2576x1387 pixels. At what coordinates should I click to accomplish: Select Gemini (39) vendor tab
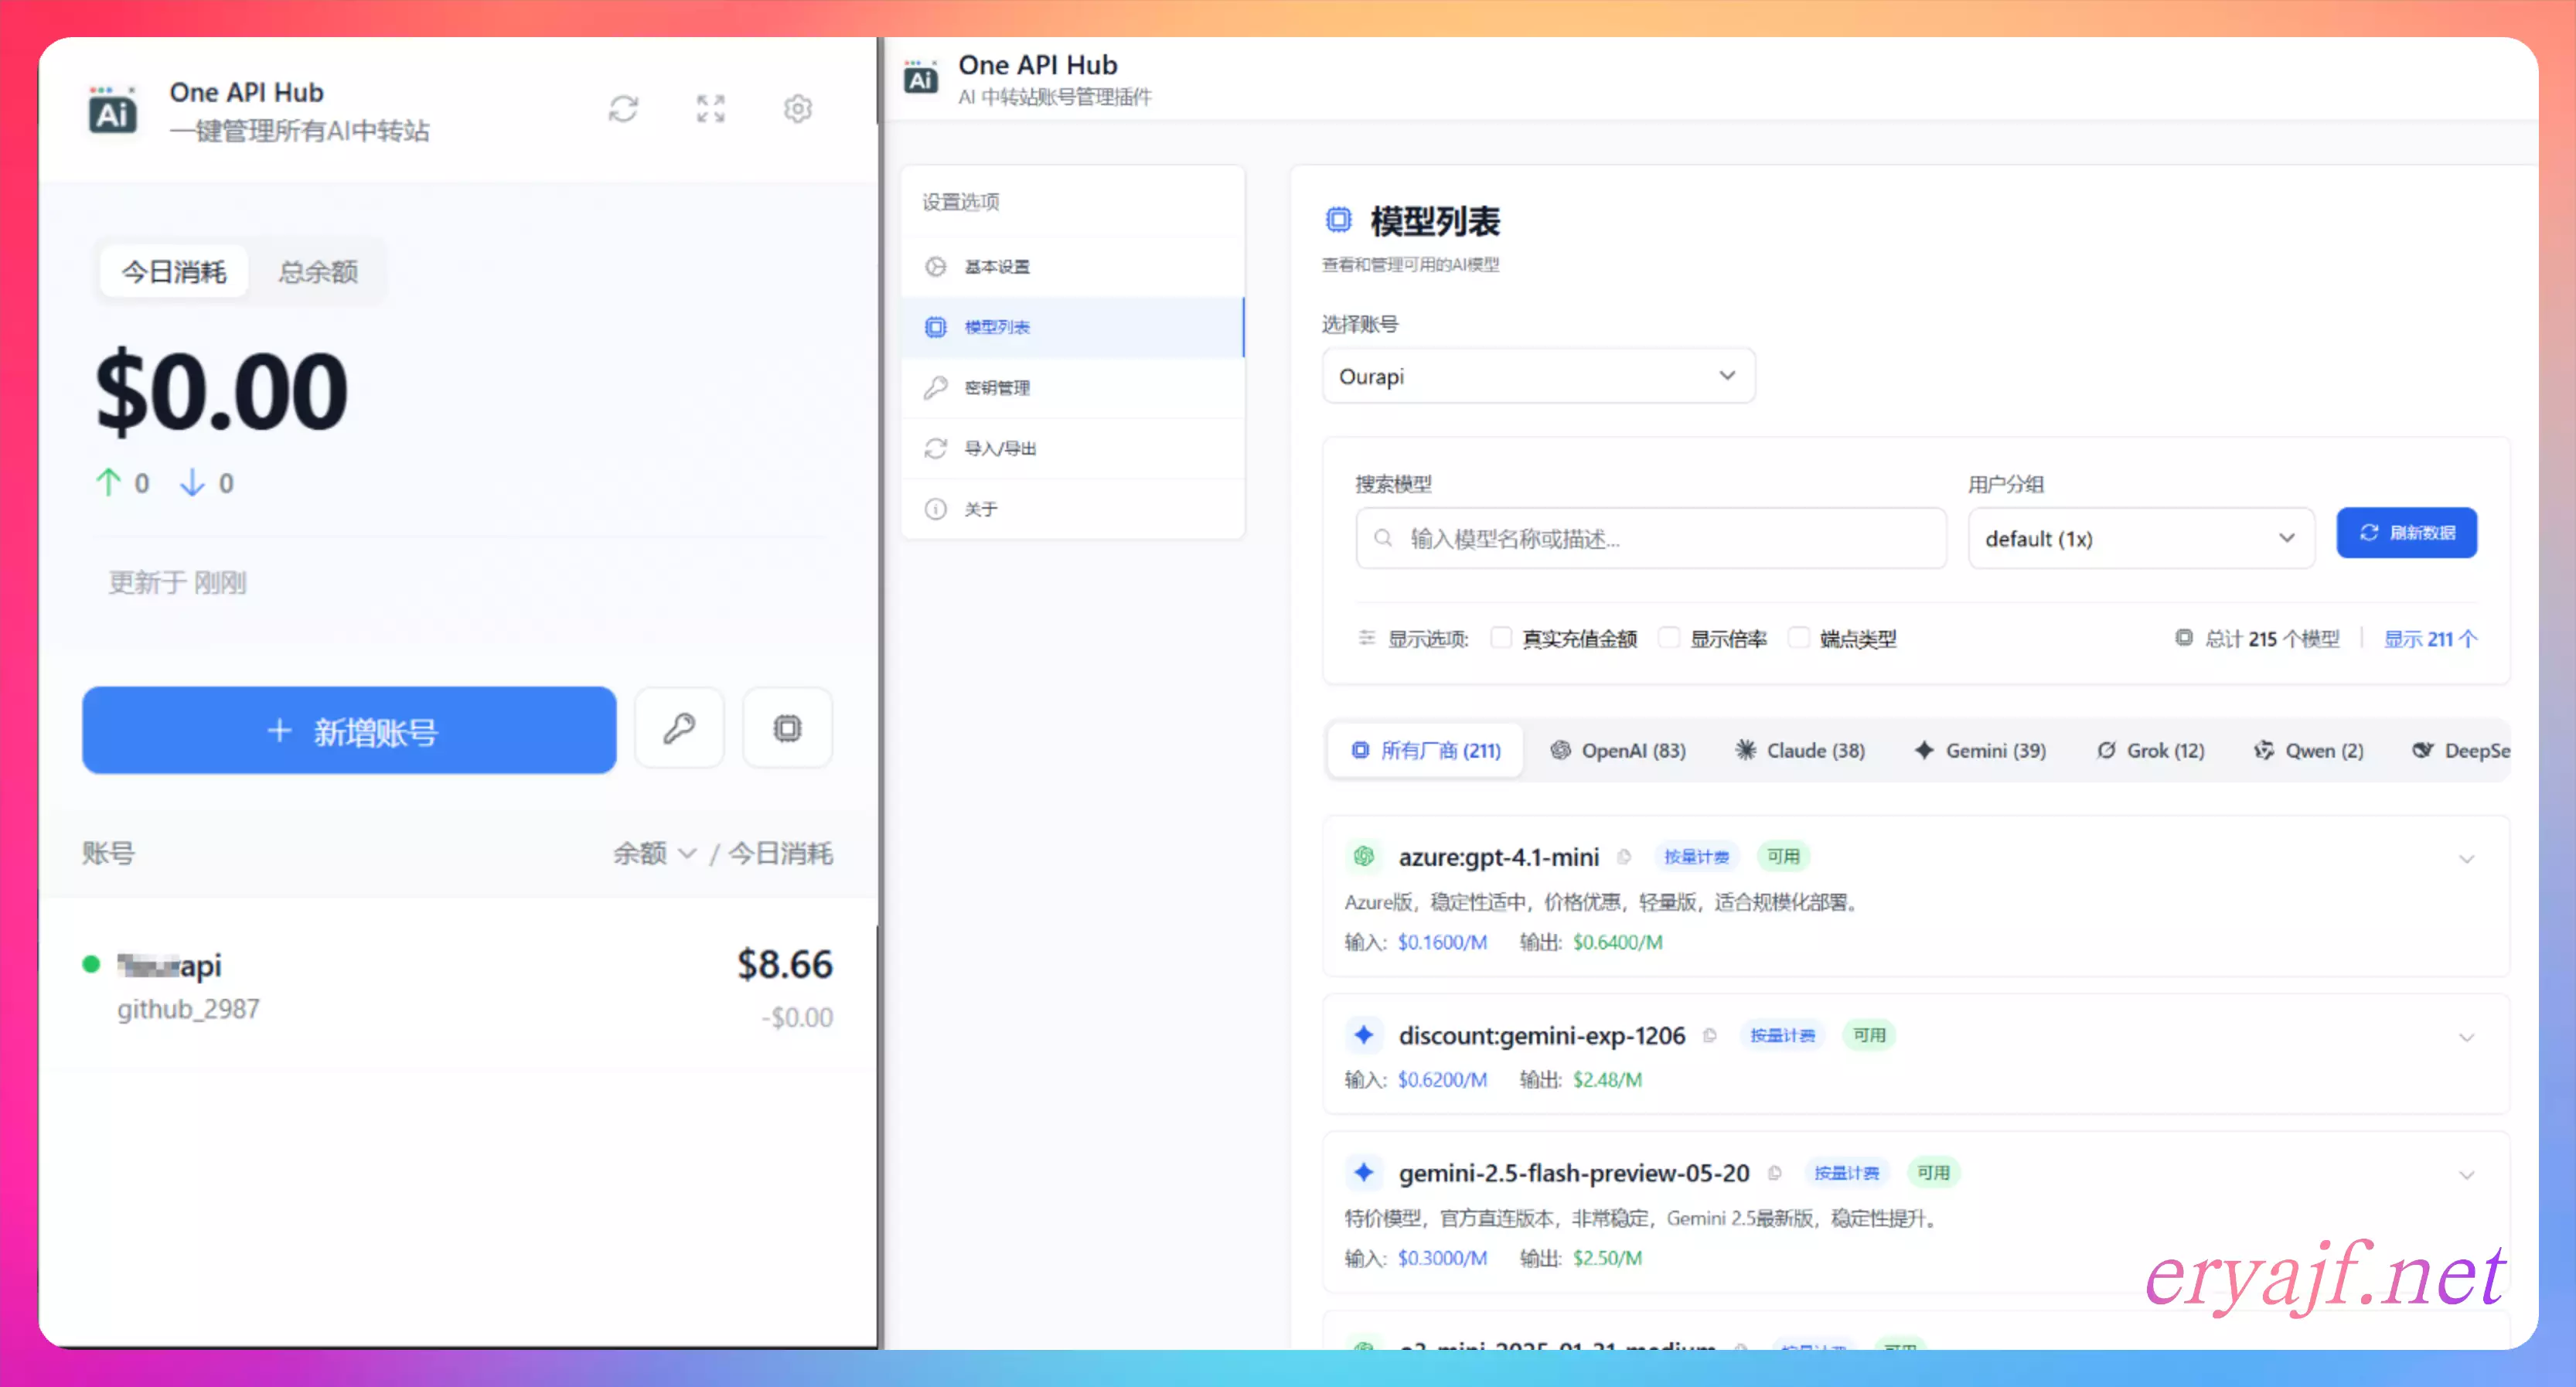(1979, 750)
